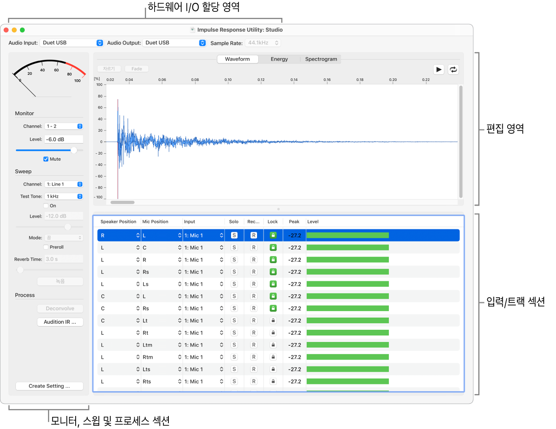Solo the Rts mic position track

pyautogui.click(x=234, y=381)
